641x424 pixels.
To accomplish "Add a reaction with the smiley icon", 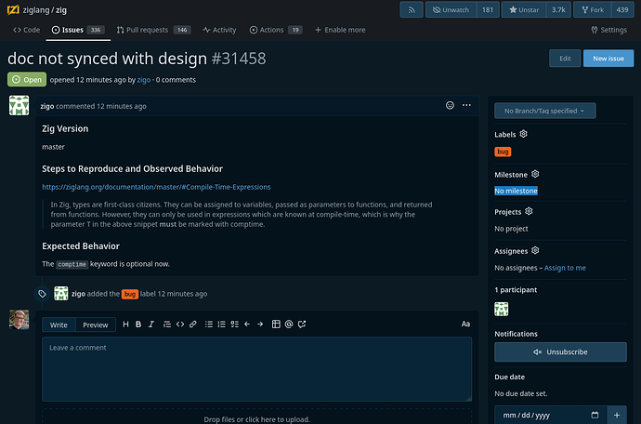I will pyautogui.click(x=450, y=106).
